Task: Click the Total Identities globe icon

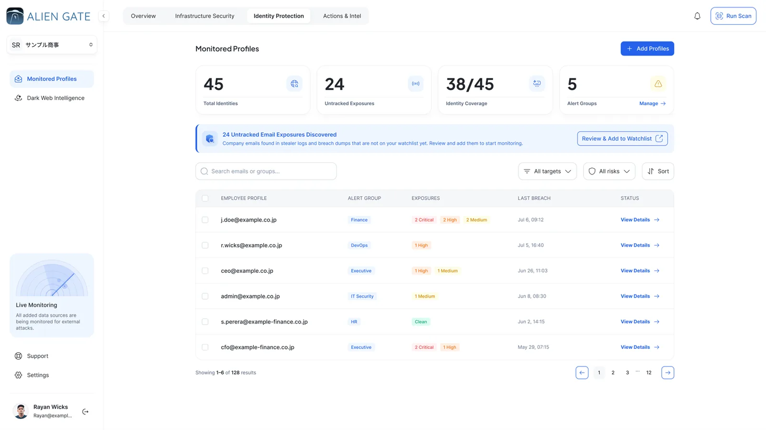Action: tap(294, 84)
